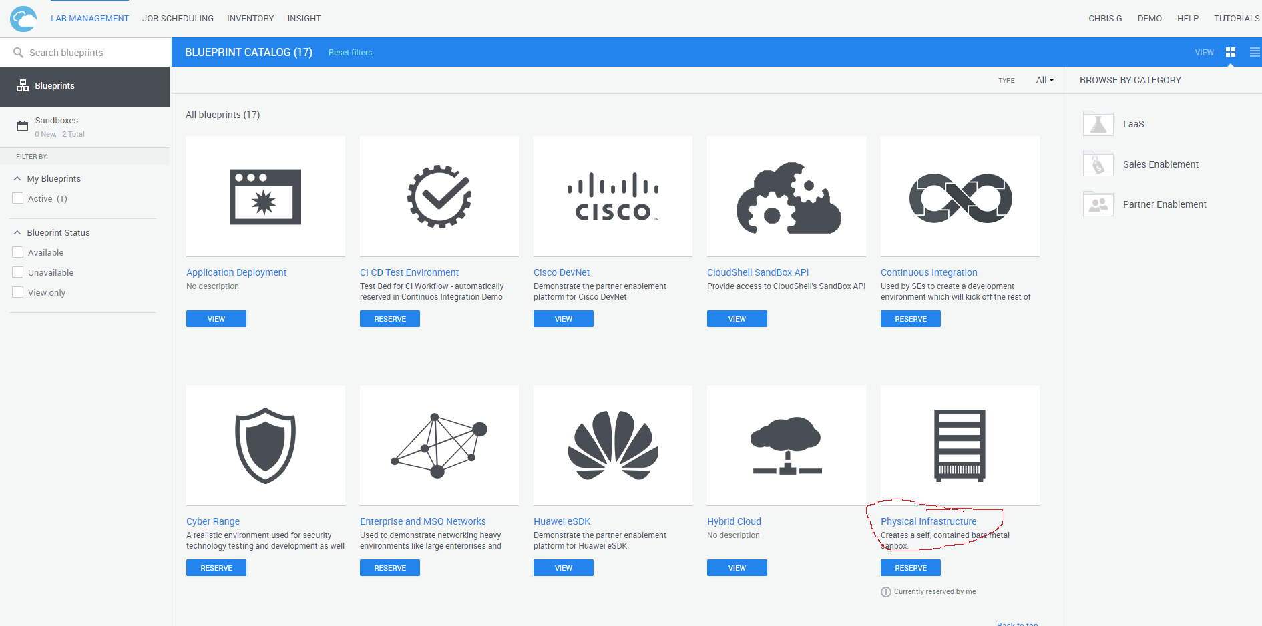This screenshot has width=1262, height=626.
Task: Toggle the Active filter checkbox
Action: 18,198
